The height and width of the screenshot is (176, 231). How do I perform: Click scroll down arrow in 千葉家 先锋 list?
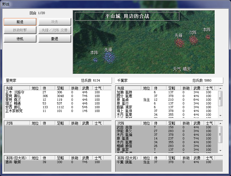(x=220, y=116)
